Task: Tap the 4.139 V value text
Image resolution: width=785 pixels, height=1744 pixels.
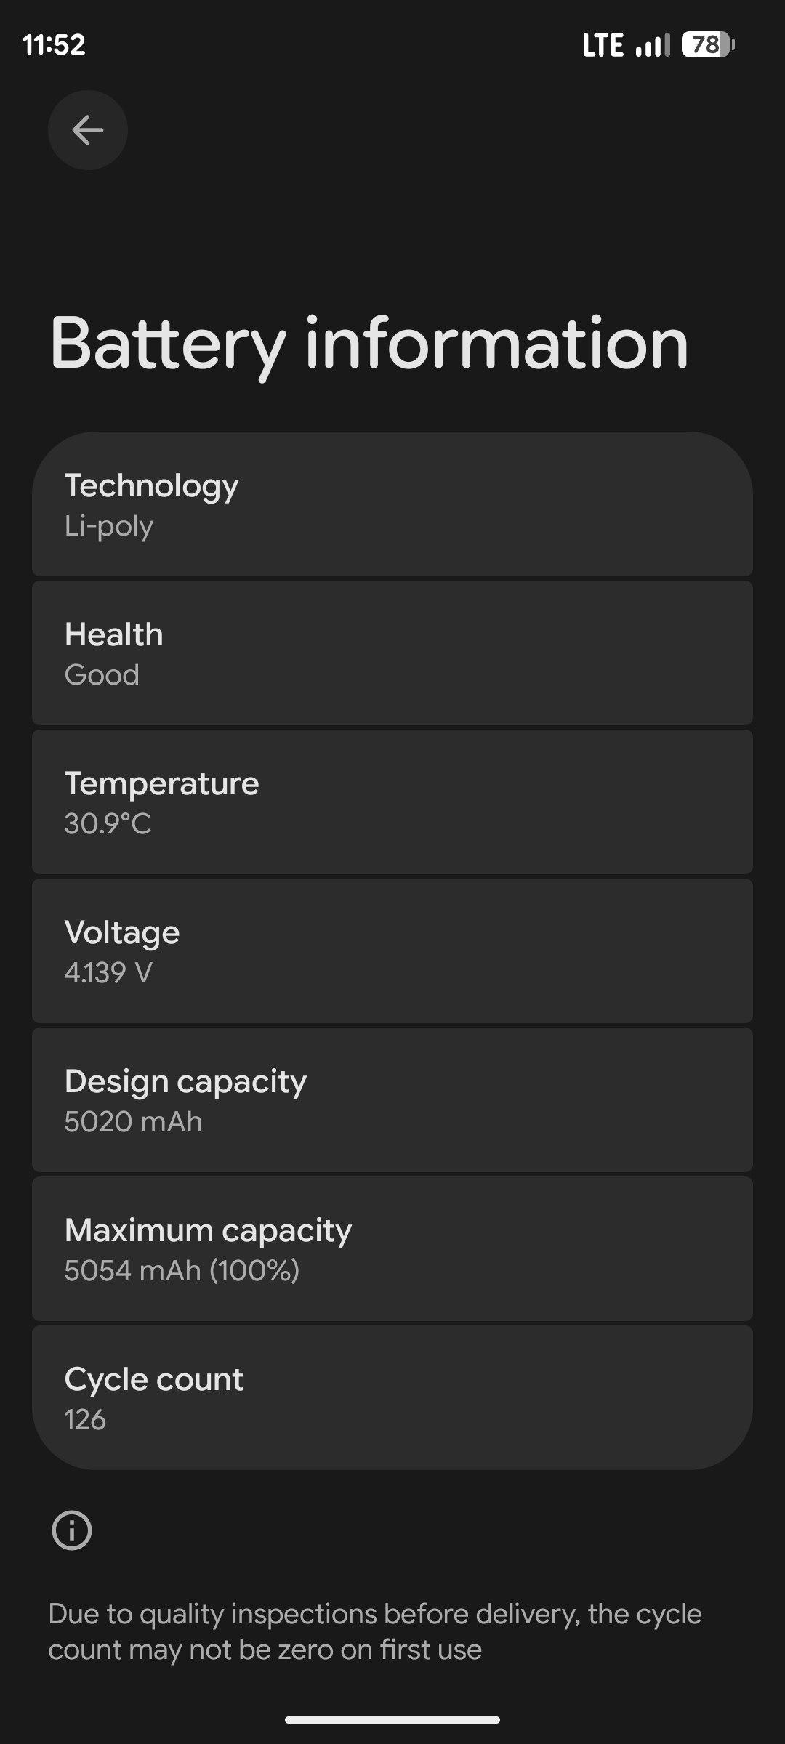Action: click(x=108, y=973)
